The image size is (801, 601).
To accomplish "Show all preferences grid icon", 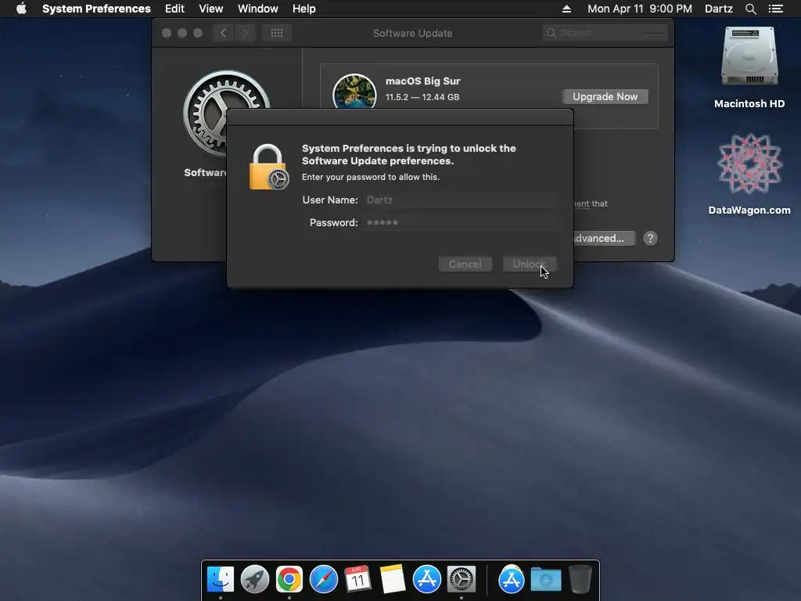I will 276,33.
